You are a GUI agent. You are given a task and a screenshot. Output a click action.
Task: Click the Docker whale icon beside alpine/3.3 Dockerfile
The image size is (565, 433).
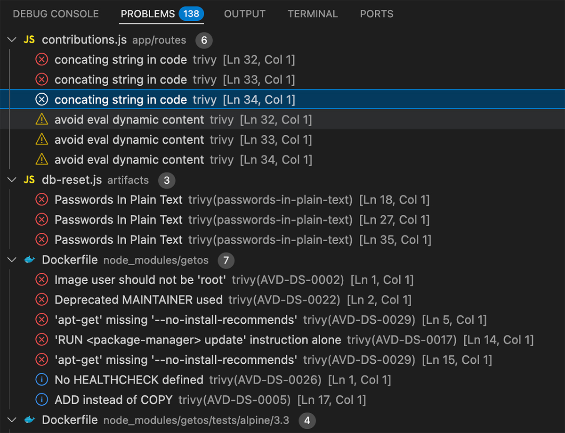[x=30, y=420]
